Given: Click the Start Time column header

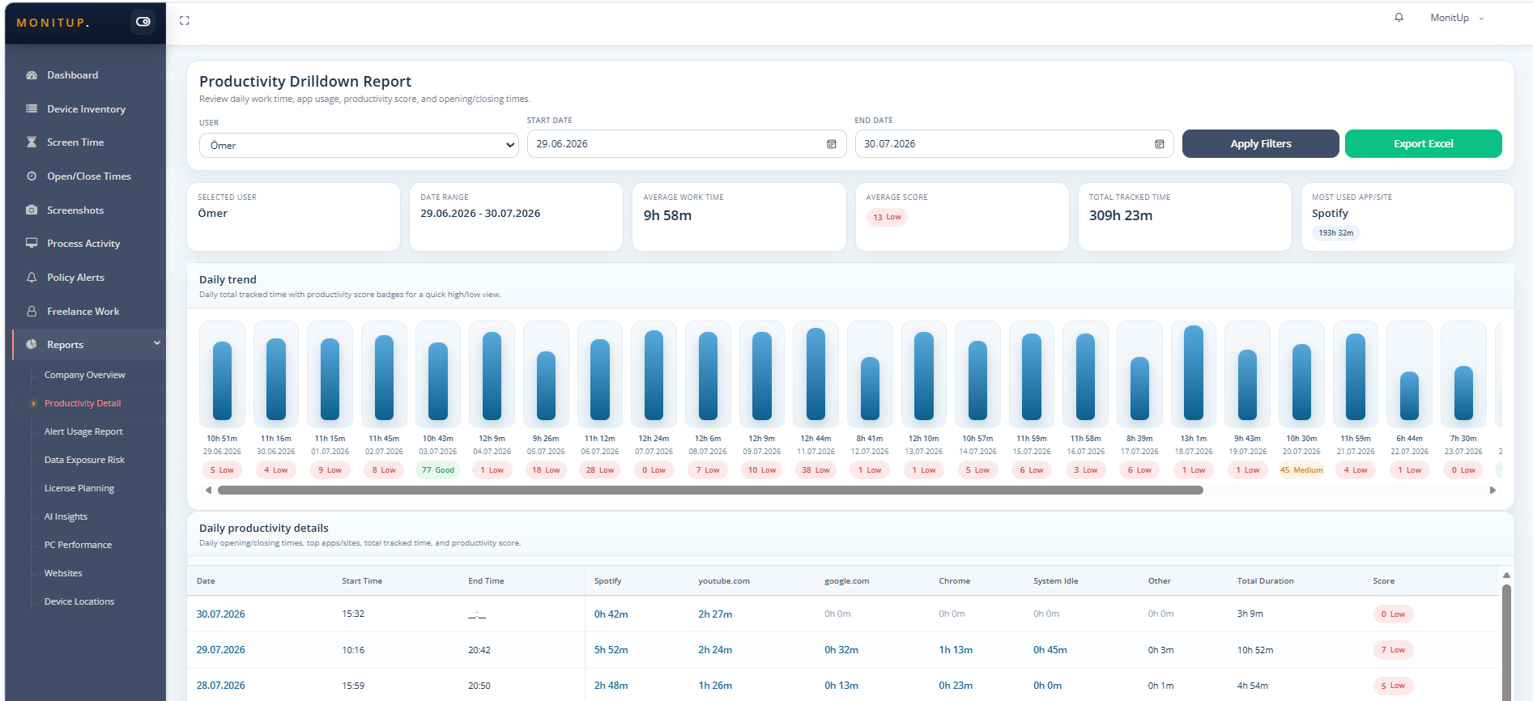Looking at the screenshot, I should (362, 581).
